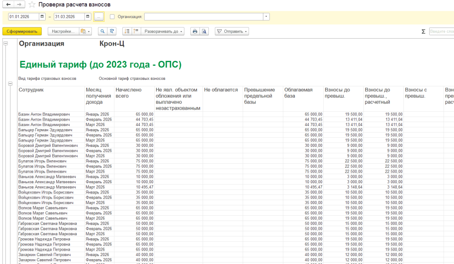
Task: Click the start date input field
Action: tap(23, 16)
